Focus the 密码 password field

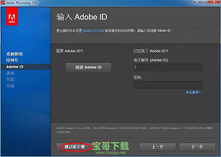click(x=168, y=85)
